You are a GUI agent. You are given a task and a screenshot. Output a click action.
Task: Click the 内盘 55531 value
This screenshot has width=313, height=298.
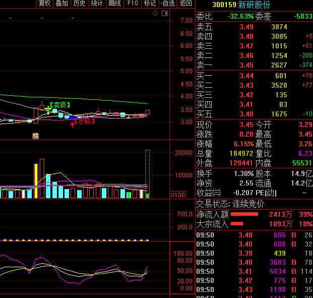(302, 163)
